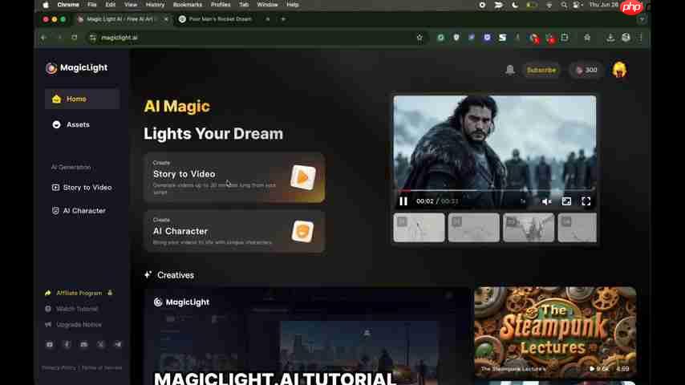Open The Steampunk Lectures video card
Screen dimensions: 685x385
coord(555,332)
